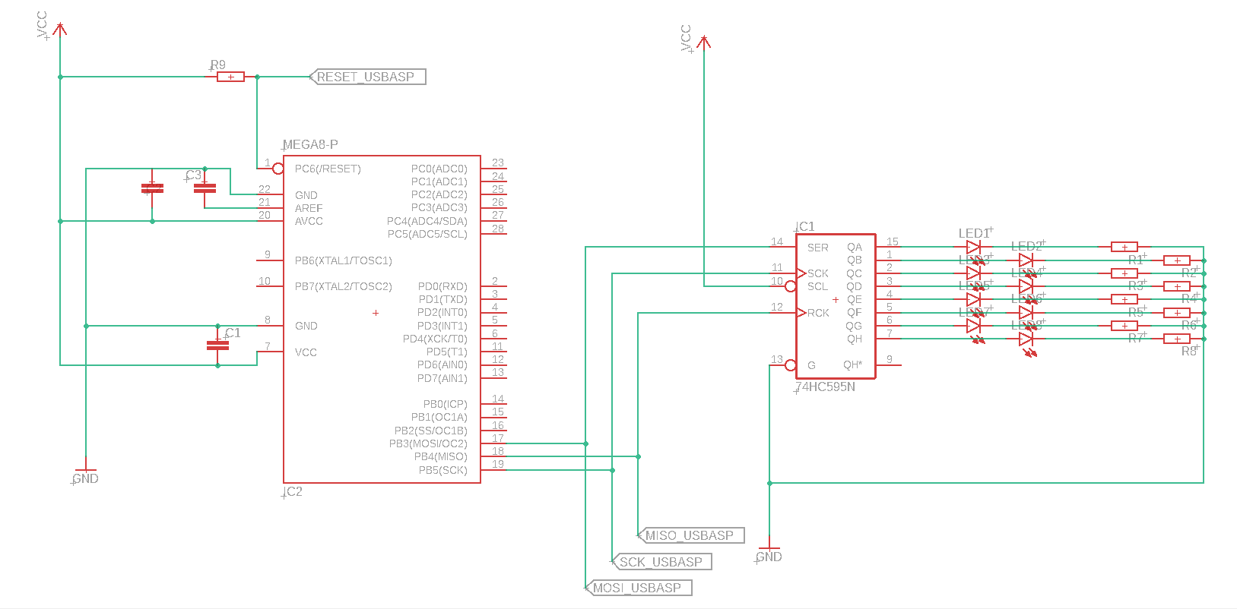
Task: Select the LED2 diode symbol
Action: point(1026,260)
